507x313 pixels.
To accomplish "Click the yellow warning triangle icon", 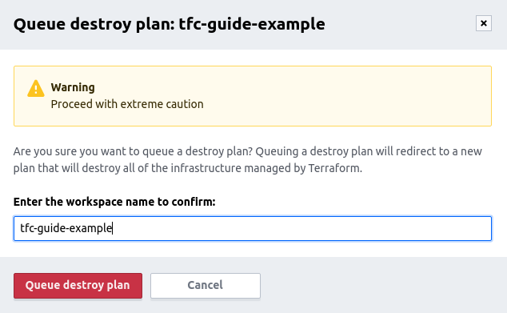I will (x=35, y=88).
